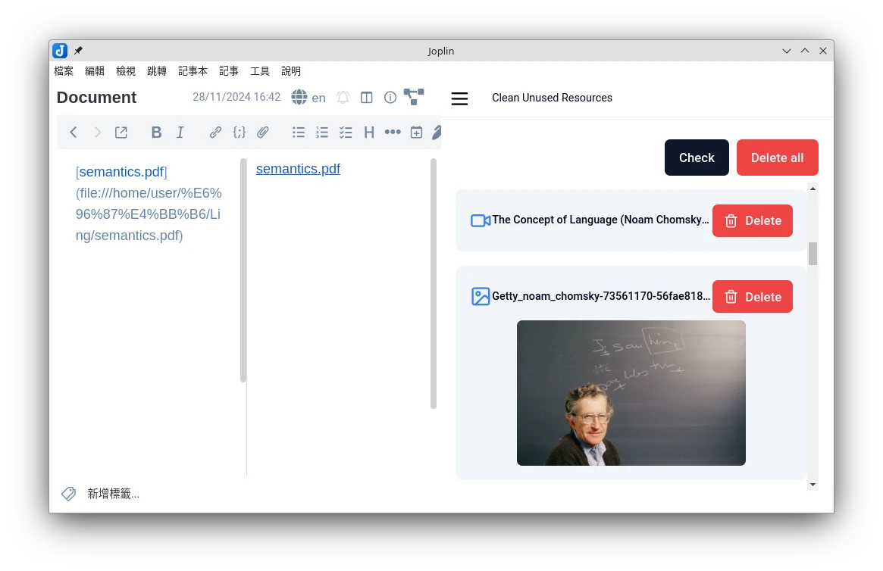Screen dimensions: 883x571
Task: Open the spell check language selector
Action: pos(308,98)
